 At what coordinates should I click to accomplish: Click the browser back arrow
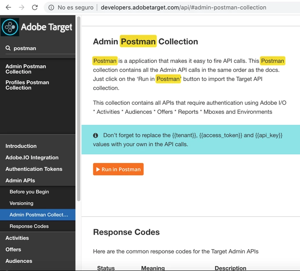coord(8,7)
